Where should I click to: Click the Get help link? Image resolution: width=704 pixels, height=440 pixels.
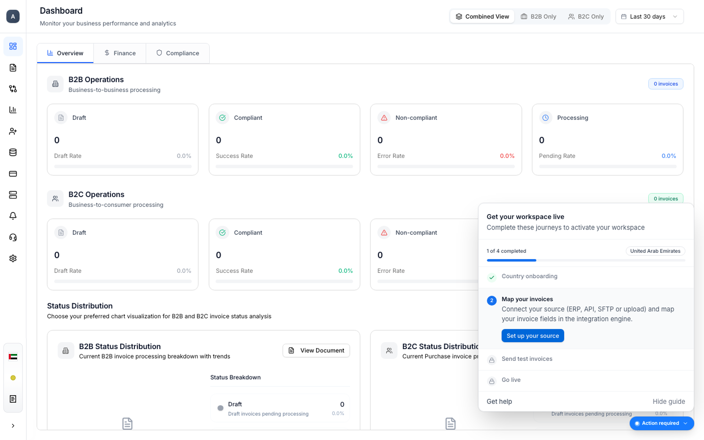tap(499, 401)
